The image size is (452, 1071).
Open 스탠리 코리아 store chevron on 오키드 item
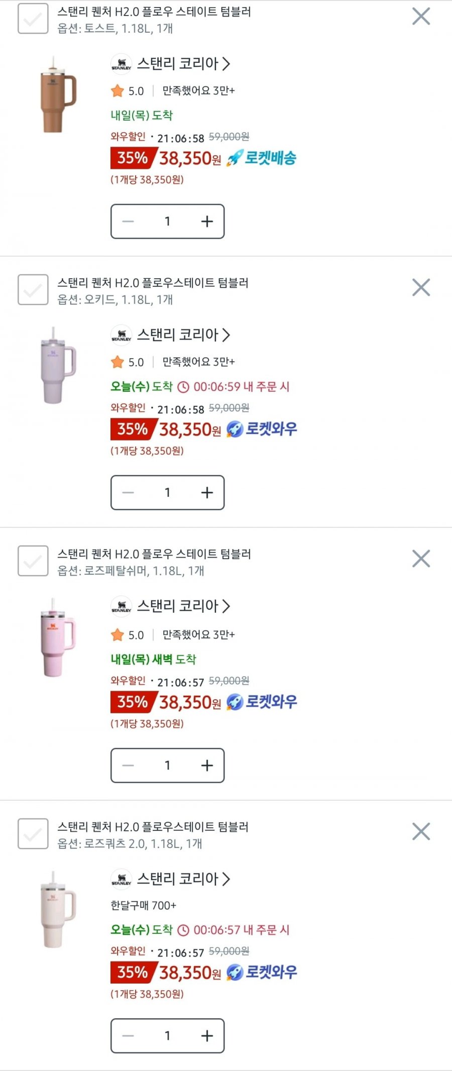[x=226, y=335]
